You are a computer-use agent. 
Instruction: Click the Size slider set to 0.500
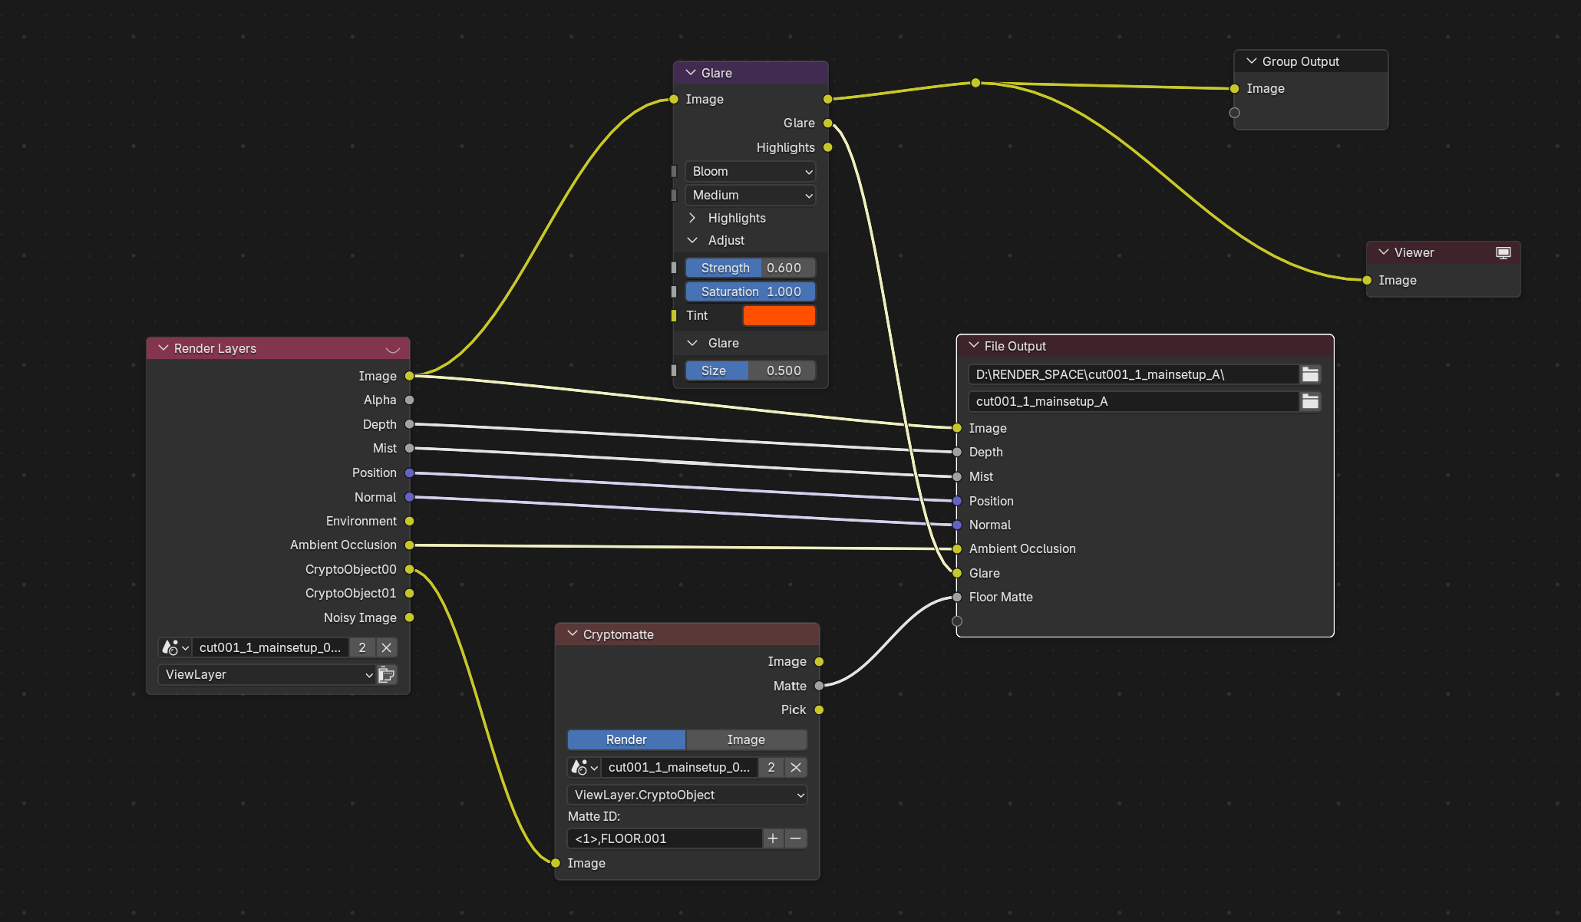tap(750, 370)
